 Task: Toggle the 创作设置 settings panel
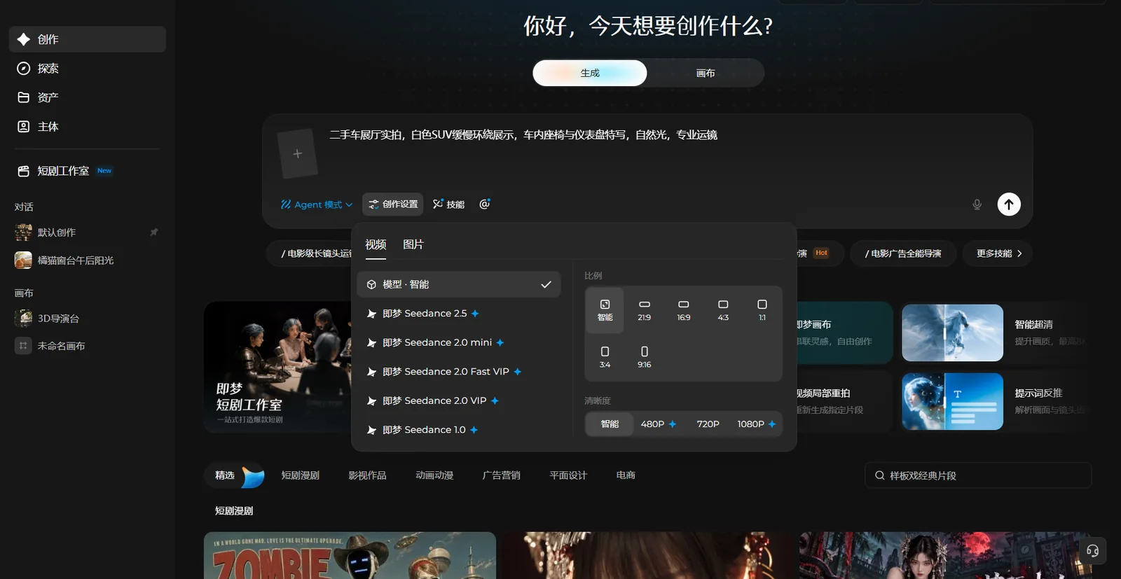[393, 204]
